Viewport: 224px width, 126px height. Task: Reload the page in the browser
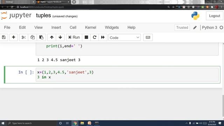click(x=12, y=7)
